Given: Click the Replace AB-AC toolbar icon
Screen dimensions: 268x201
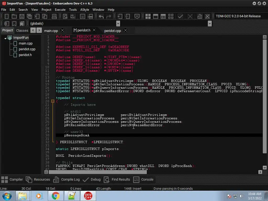Looking at the screenshot, I should 73,16.
